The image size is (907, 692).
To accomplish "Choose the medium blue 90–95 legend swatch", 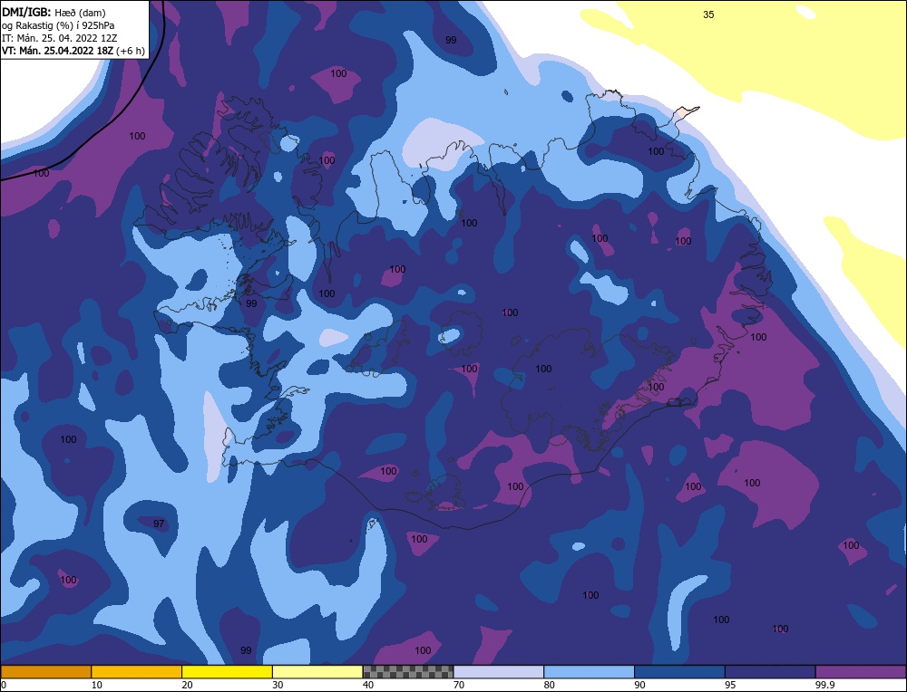I will point(679,672).
